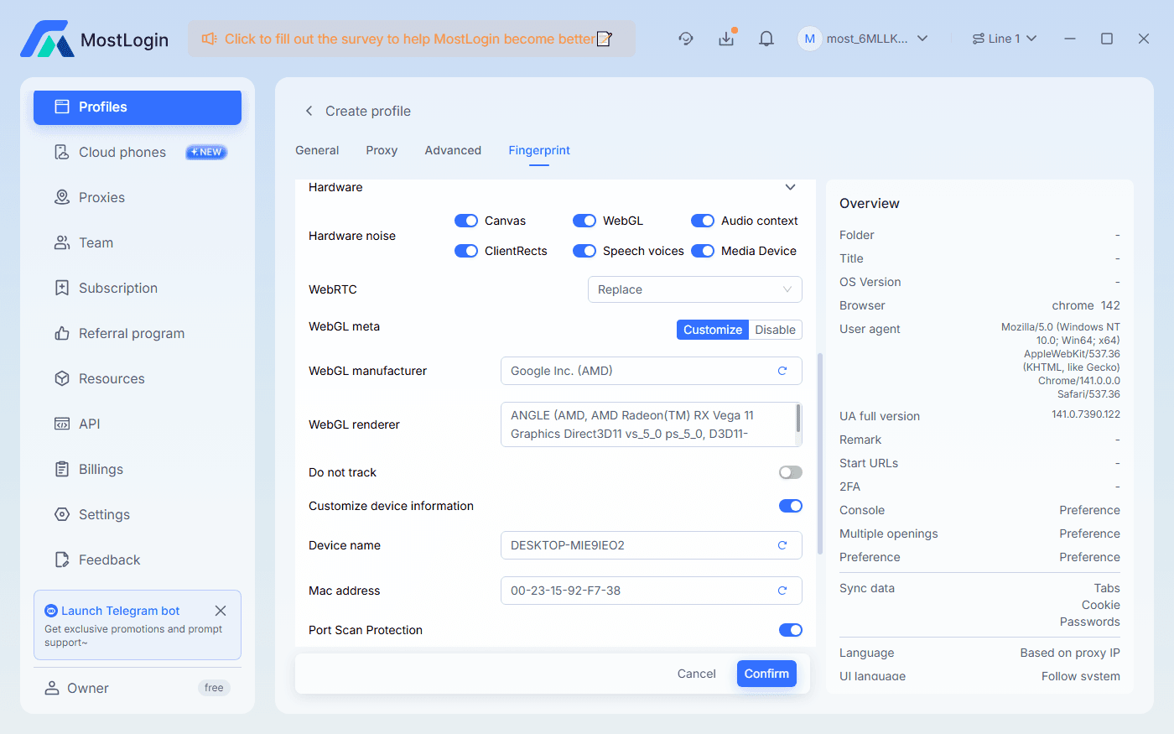Viewport: 1174px width, 734px height.
Task: Select Disable for WebGL meta
Action: [774, 330]
